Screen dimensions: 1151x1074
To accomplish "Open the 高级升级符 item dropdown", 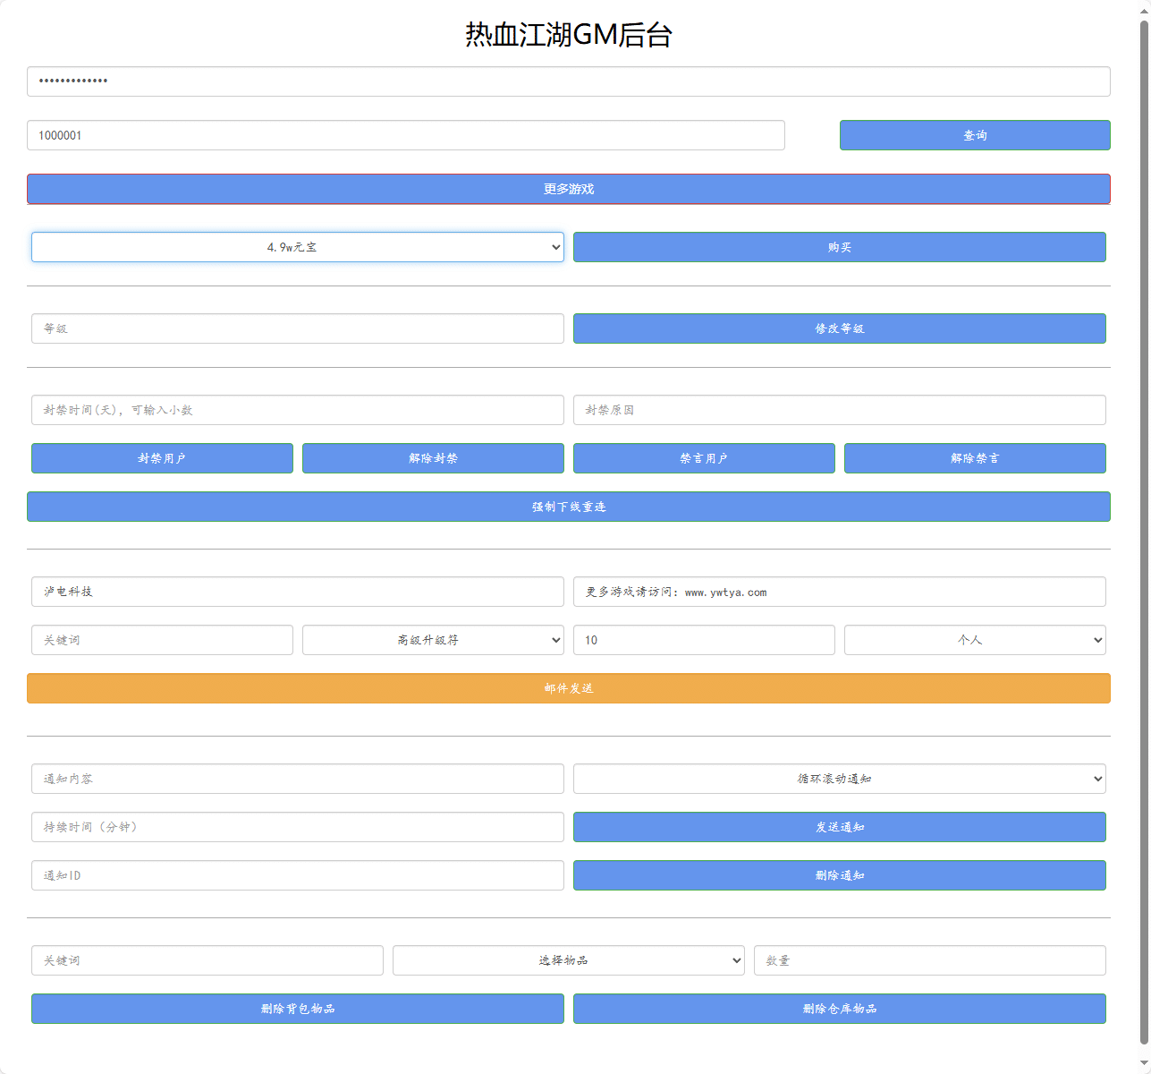I will 433,640.
